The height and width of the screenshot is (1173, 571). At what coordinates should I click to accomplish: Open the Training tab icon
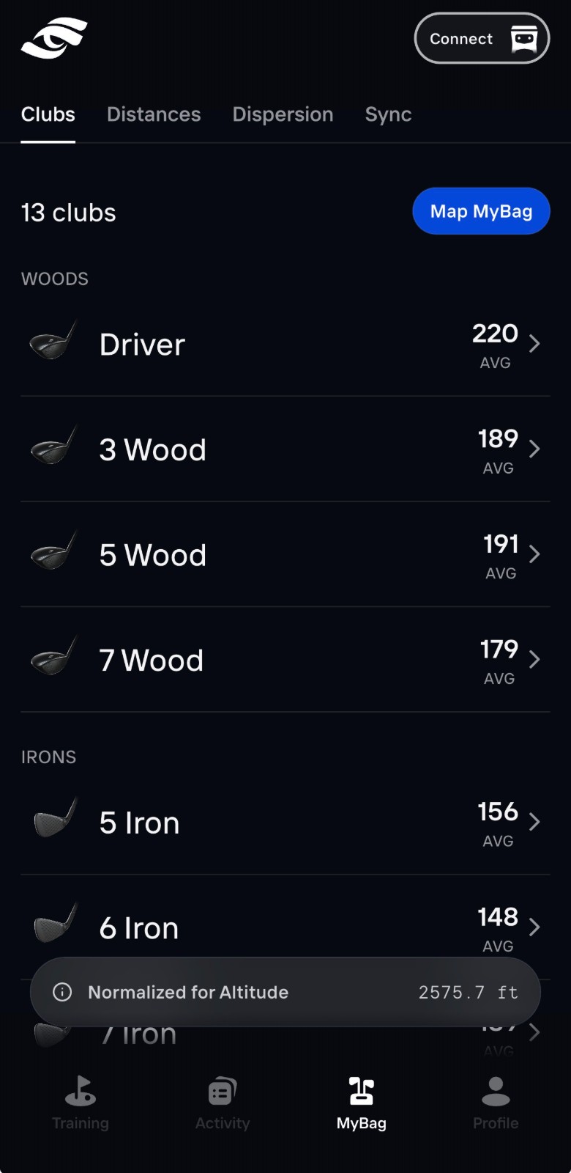[x=81, y=1091]
